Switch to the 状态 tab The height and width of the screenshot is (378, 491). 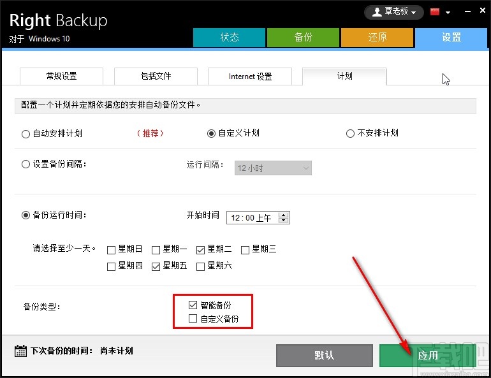229,38
